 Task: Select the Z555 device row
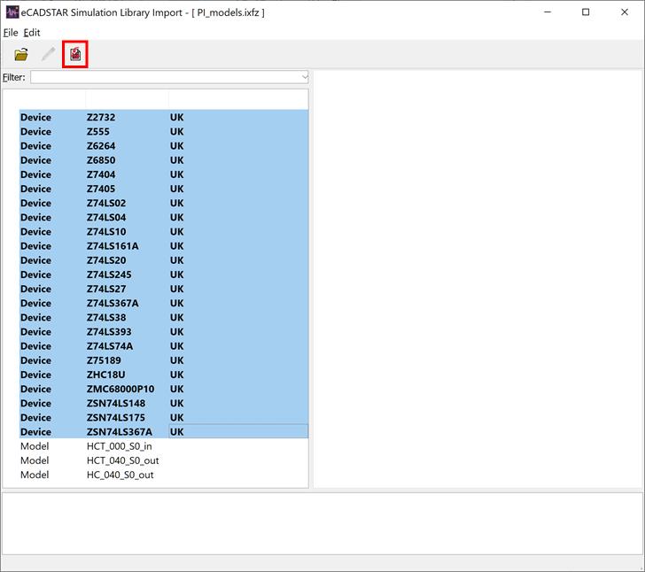164,132
